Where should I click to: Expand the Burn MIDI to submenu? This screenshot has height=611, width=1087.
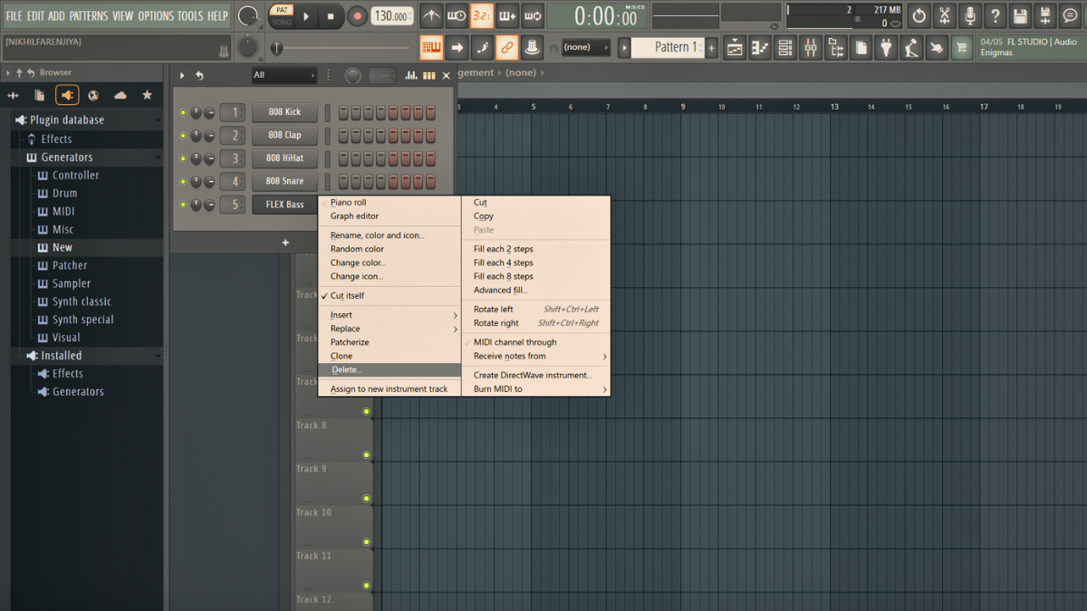point(536,389)
